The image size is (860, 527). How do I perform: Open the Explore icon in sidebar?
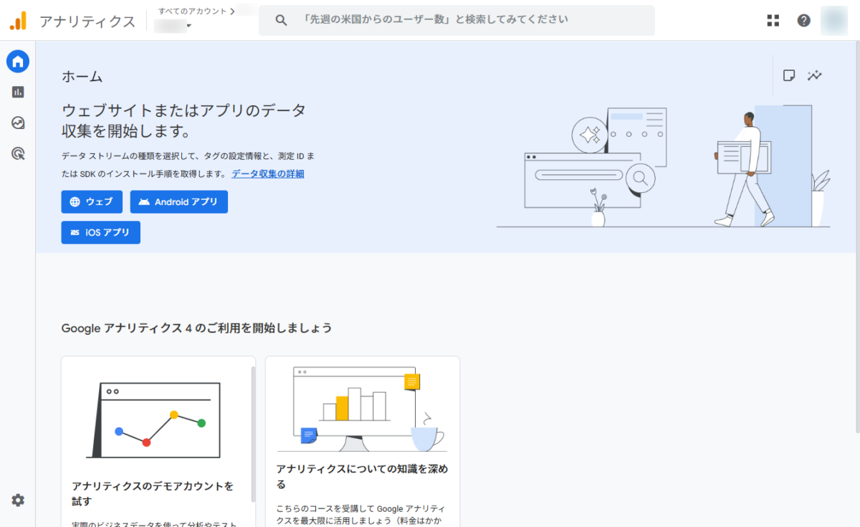(x=18, y=123)
